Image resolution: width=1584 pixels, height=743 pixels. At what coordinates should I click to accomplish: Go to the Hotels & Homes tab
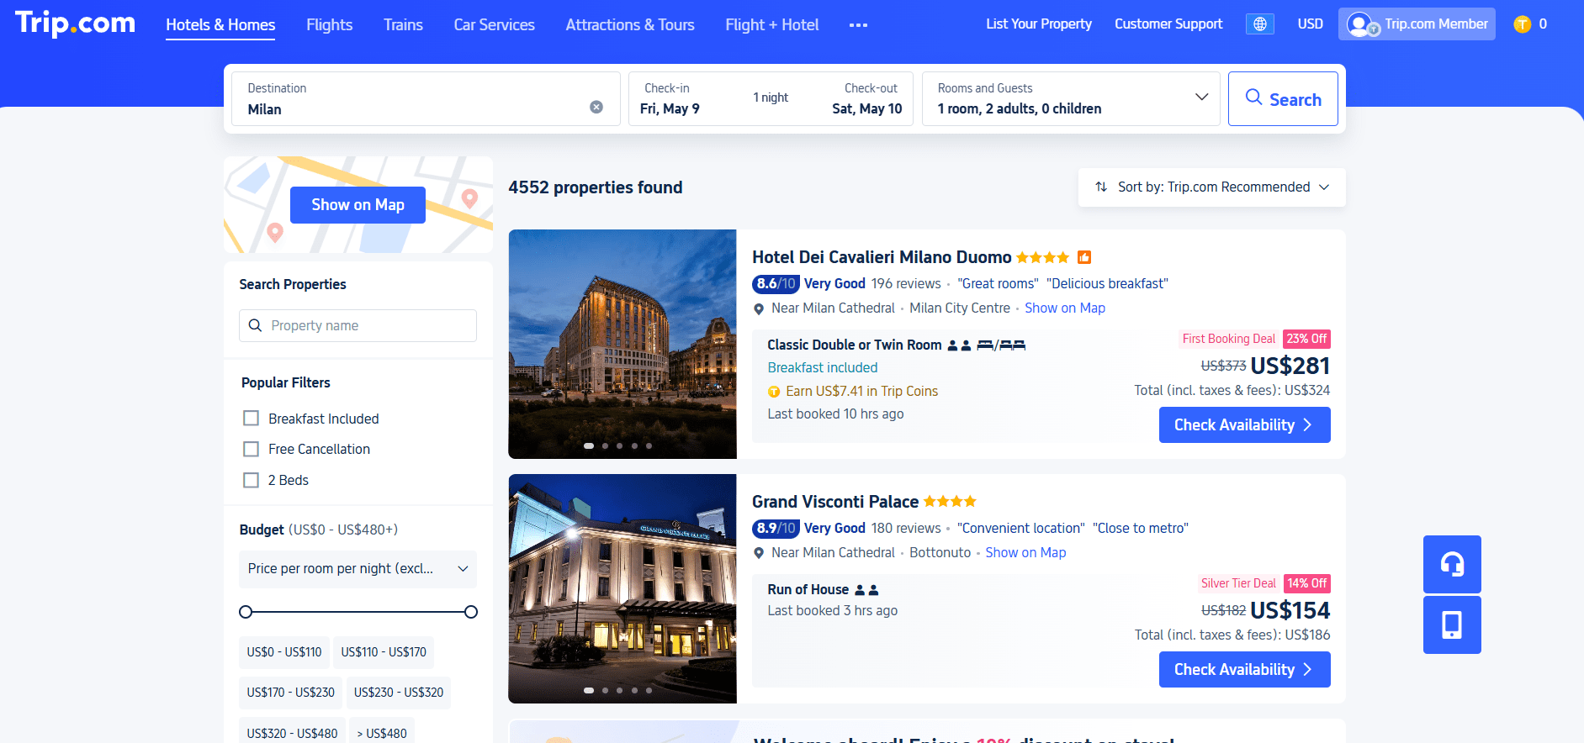220,25
